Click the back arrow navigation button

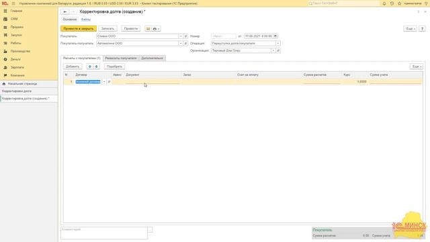point(65,12)
